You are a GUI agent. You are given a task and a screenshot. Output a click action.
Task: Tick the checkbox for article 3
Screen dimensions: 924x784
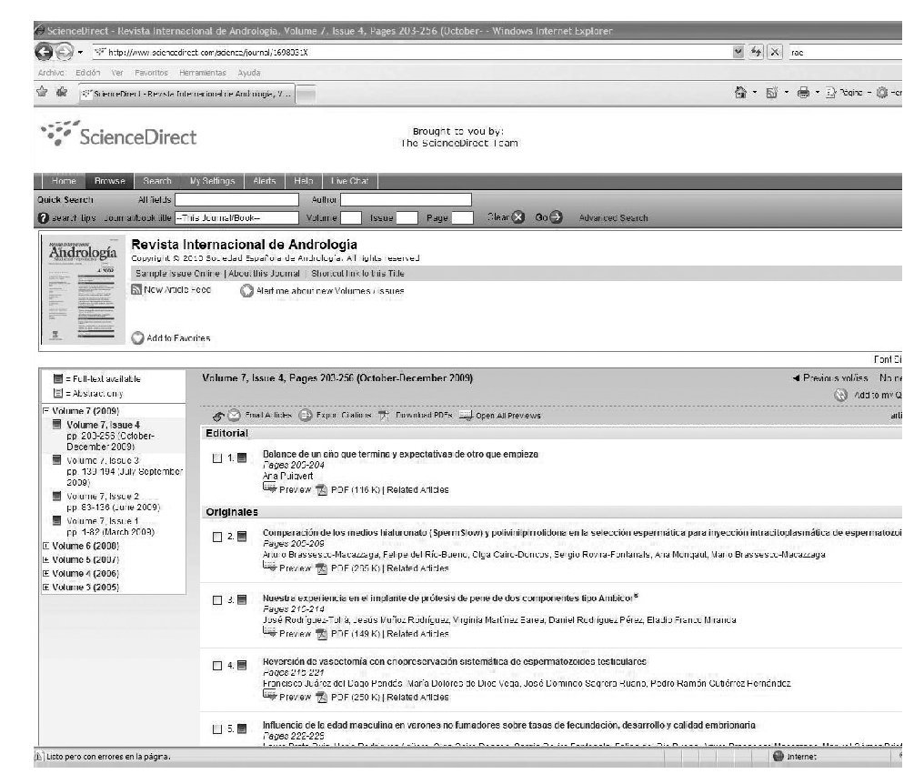tap(216, 600)
